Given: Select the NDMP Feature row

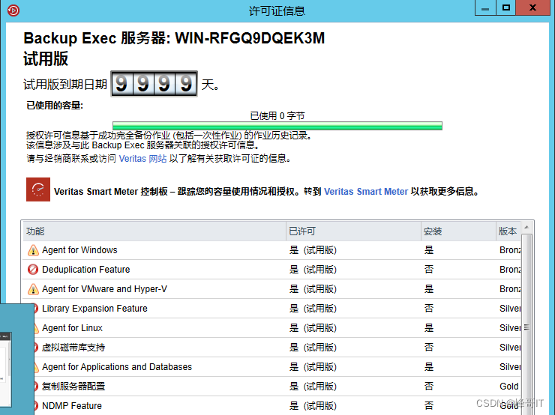Looking at the screenshot, I should pyautogui.click(x=277, y=406).
